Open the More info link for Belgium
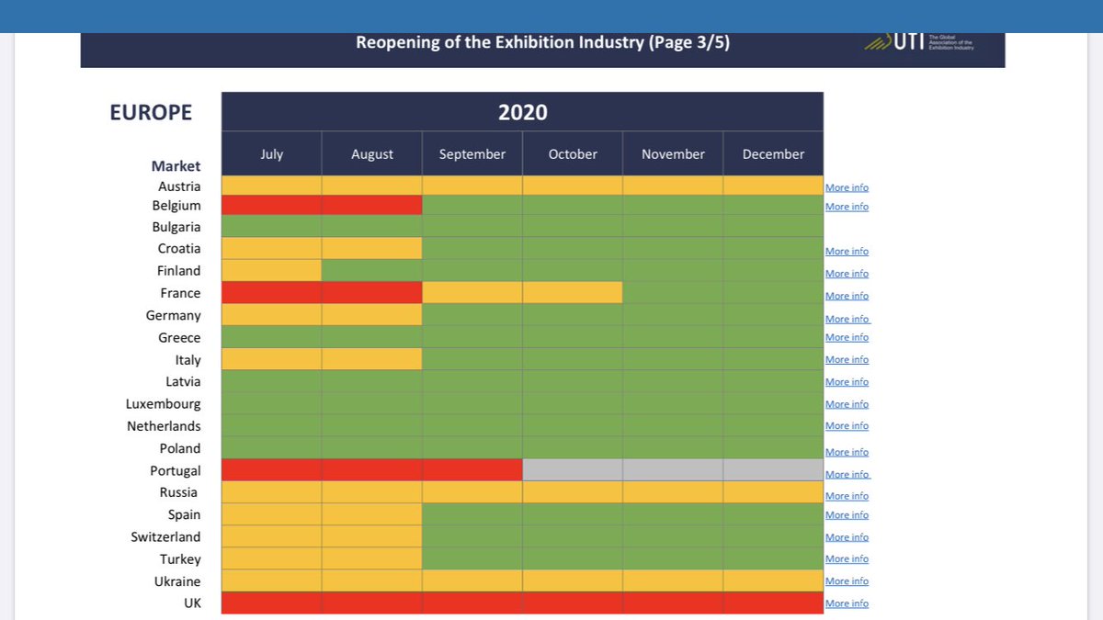Image resolution: width=1103 pixels, height=620 pixels. [847, 207]
